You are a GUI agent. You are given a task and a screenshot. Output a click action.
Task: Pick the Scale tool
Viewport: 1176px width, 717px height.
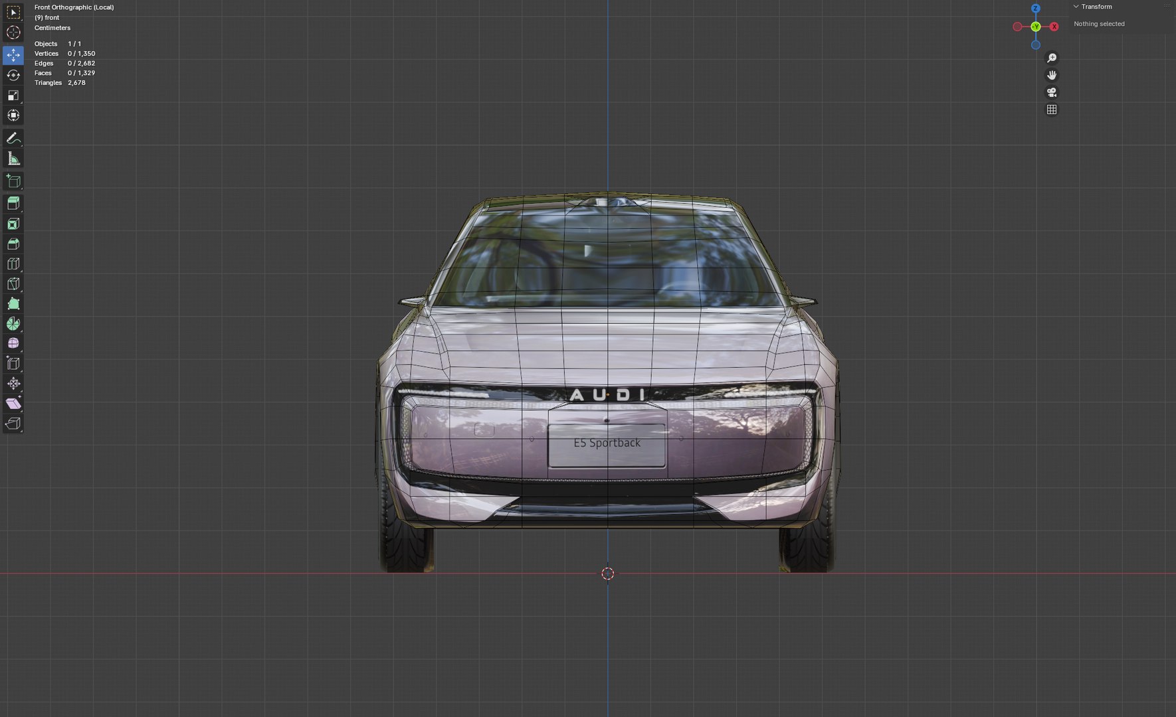click(x=13, y=95)
